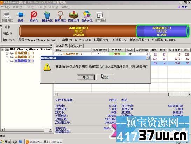Click tree panel scroll-right arrow
191x144 pixels.
50,130
